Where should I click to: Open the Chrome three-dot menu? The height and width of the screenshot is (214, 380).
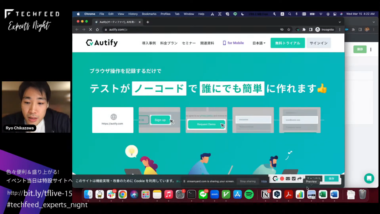pos(340,30)
